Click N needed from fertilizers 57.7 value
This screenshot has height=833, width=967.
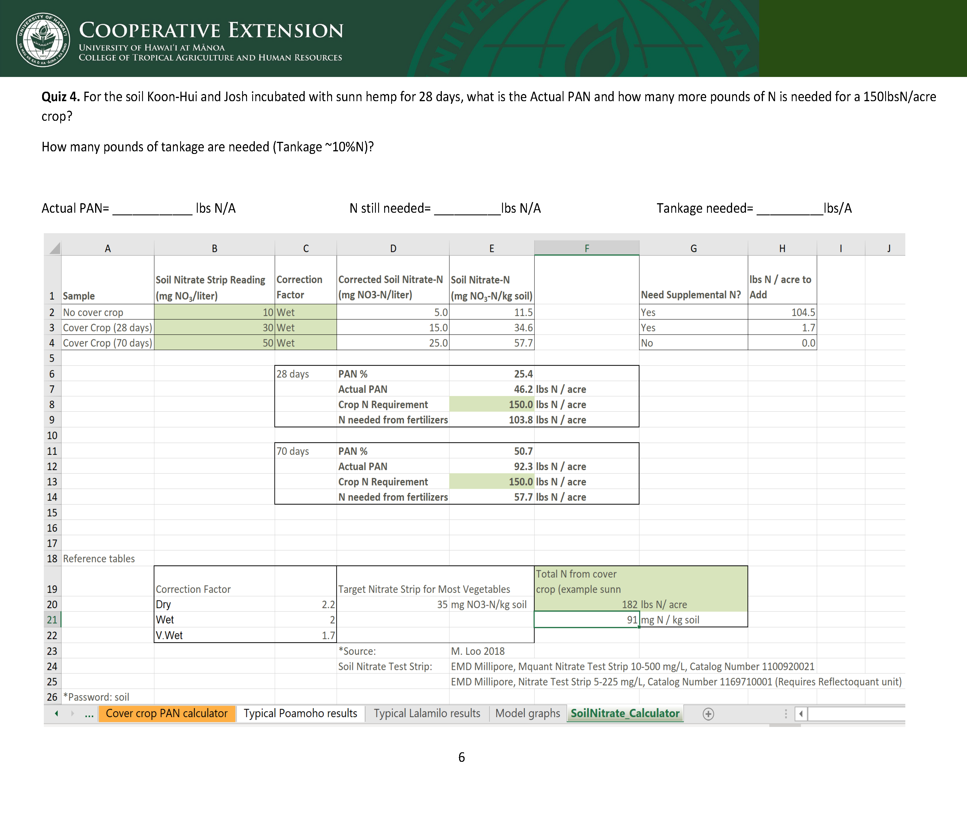point(491,497)
